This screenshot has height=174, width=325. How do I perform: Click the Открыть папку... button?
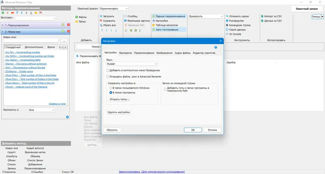(119, 99)
